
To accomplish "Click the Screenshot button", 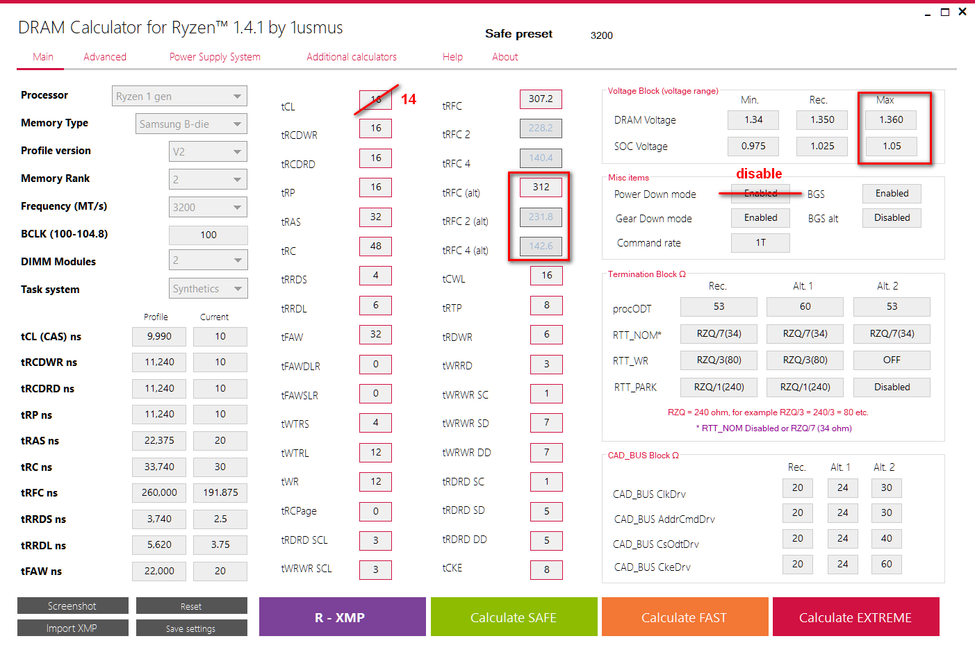I will (73, 606).
